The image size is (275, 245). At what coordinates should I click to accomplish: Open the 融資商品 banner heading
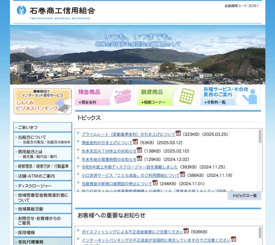(152, 92)
